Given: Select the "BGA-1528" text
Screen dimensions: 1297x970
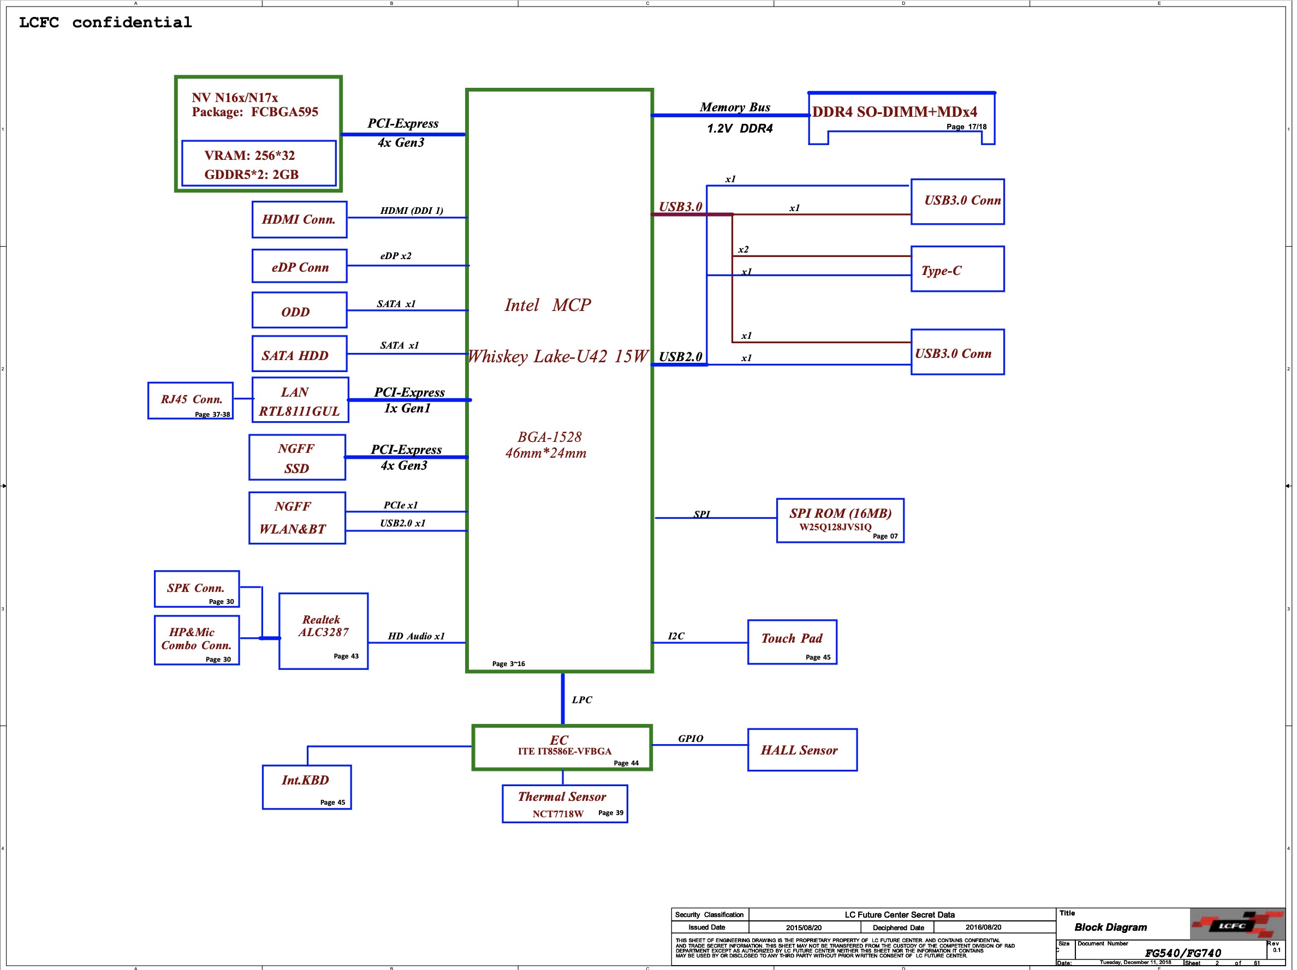Looking at the screenshot, I should click(x=549, y=436).
